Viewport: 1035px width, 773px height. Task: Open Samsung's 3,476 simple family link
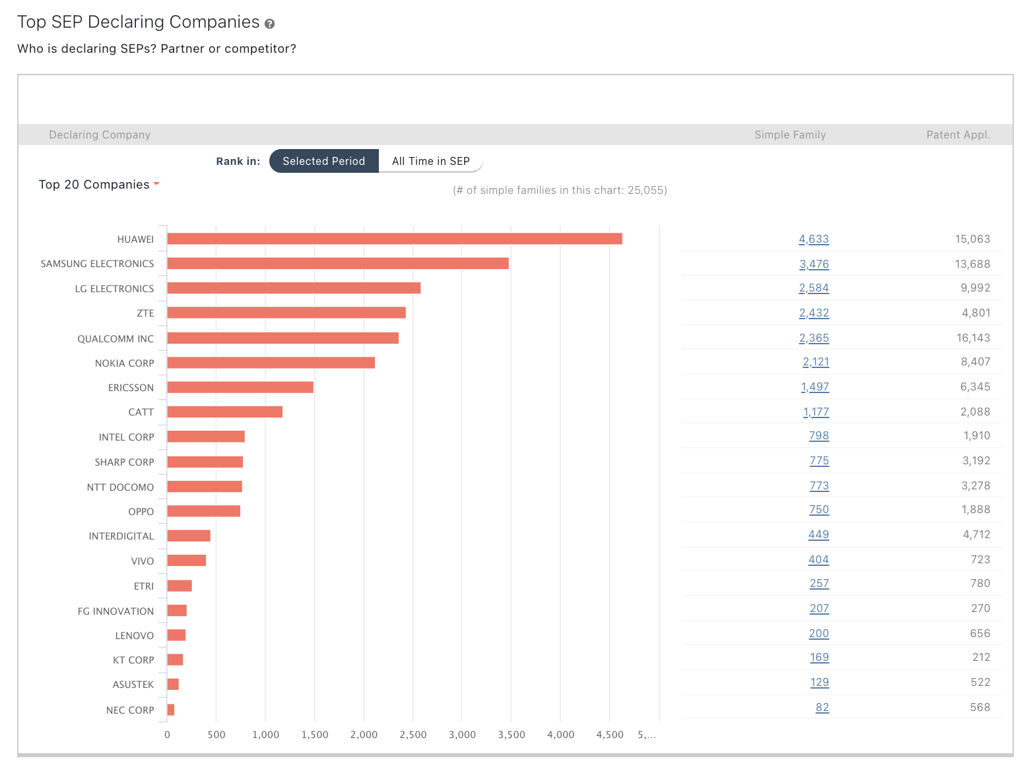pos(814,264)
